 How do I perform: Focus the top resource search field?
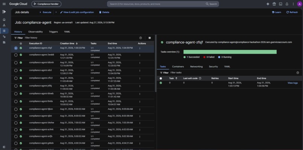(156, 4)
